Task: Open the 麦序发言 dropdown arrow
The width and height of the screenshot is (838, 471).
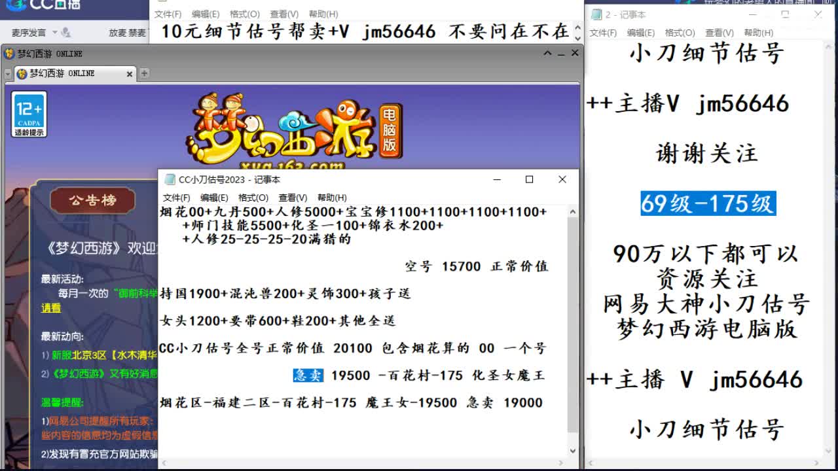Action: [x=55, y=32]
